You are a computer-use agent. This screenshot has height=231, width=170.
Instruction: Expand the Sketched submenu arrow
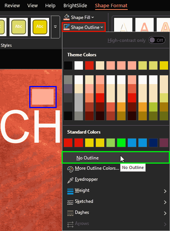pos(165,202)
